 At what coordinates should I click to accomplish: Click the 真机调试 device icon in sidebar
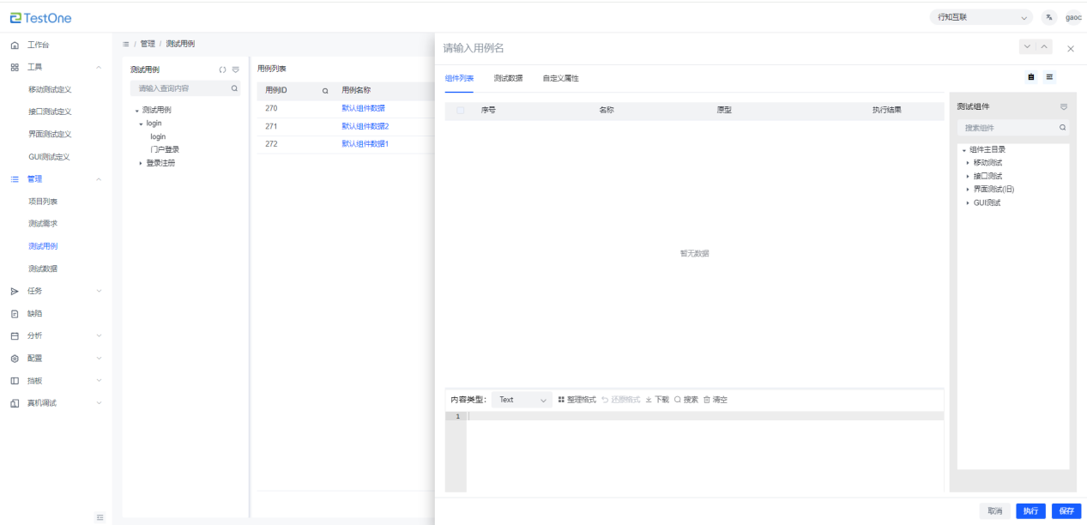[x=15, y=403]
